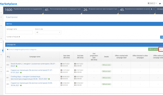This screenshot has width=163, height=95.
Task: Click Without stock badge in row 653
Action: pyautogui.click(x=106, y=65)
